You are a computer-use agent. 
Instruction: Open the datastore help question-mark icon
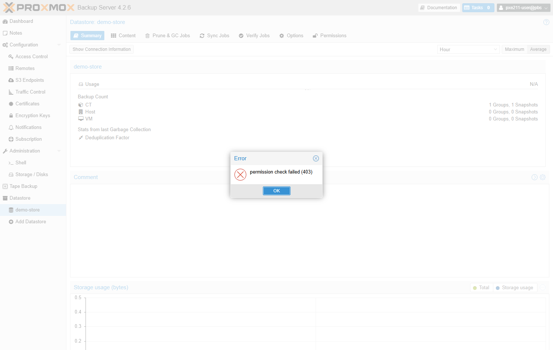pos(546,22)
